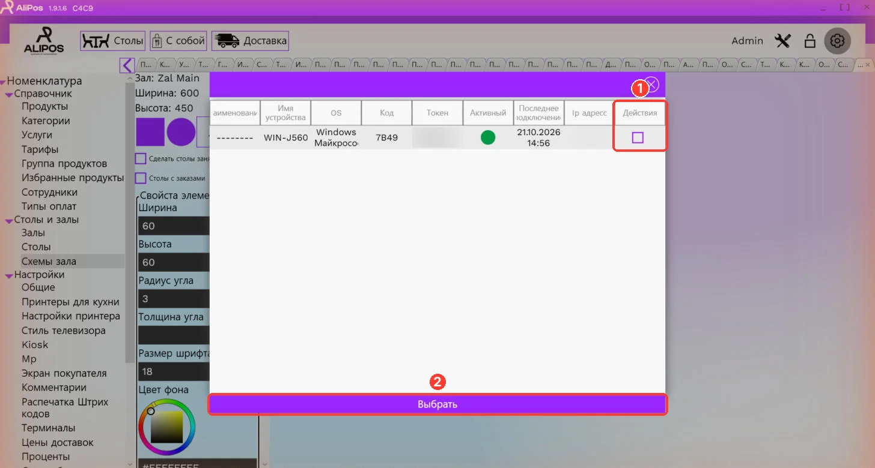Open Категории in the sidebar
875x468 pixels.
46,121
